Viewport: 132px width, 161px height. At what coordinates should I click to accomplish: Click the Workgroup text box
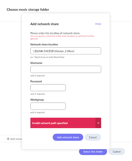[x=48, y=106]
